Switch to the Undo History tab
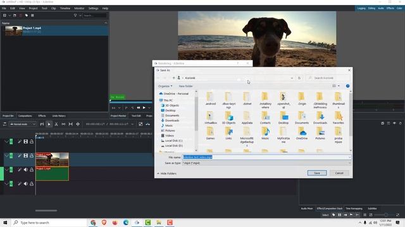Screen dimensions: 405x227 (x=59, y=116)
